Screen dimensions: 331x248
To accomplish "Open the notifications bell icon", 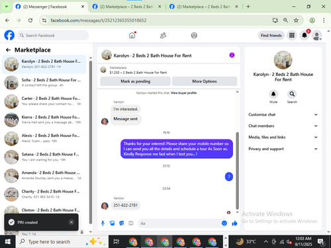I will pyautogui.click(x=305, y=35).
